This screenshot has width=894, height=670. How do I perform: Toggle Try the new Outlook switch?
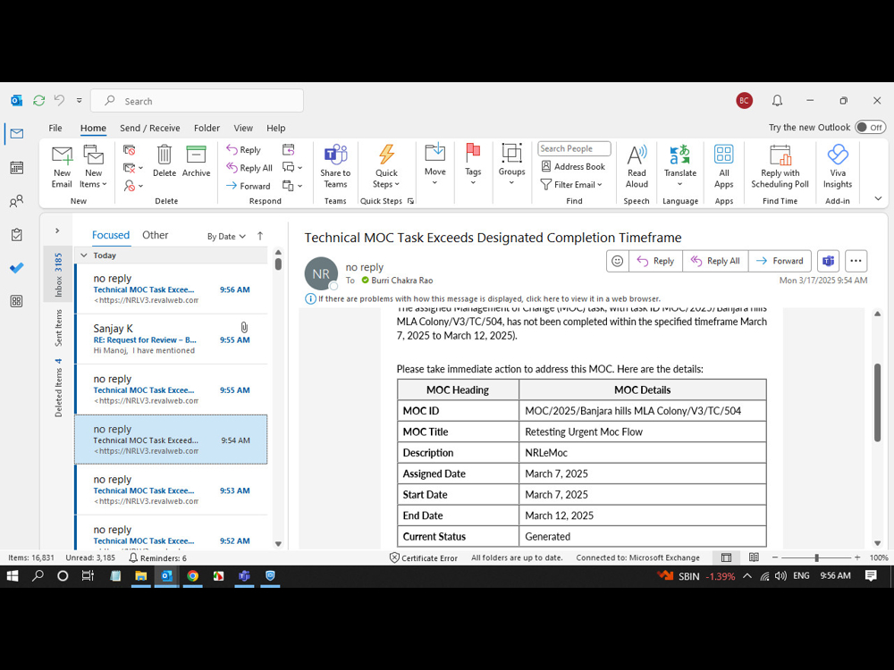[870, 128]
